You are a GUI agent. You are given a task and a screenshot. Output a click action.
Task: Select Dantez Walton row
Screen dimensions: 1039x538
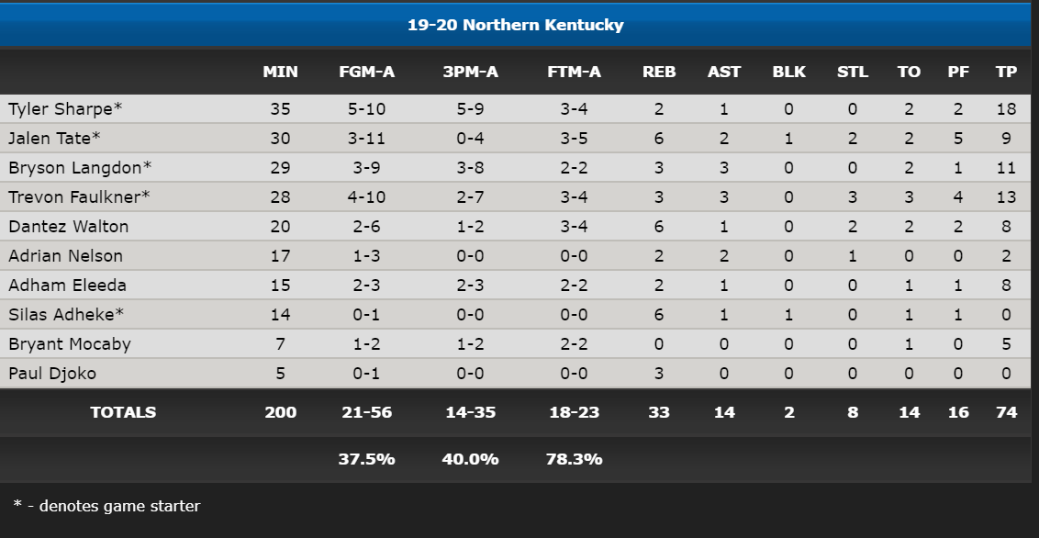[516, 226]
